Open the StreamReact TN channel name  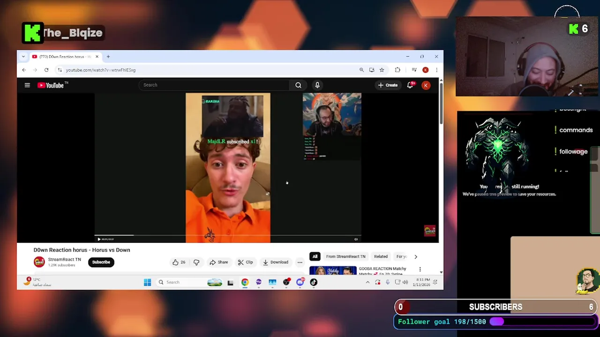click(x=64, y=259)
